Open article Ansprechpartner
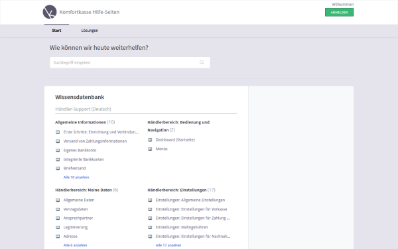398x249 pixels. (x=78, y=218)
